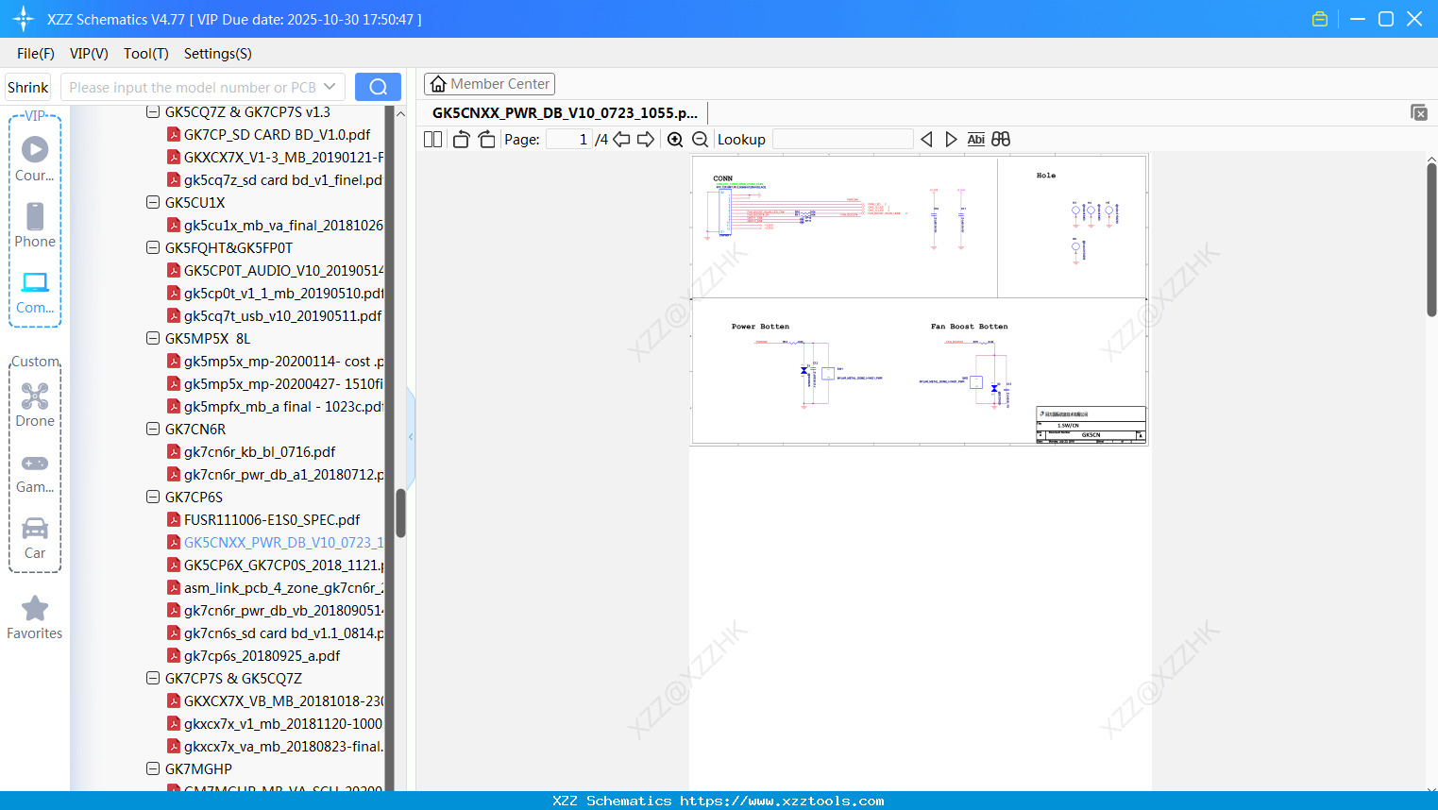Open gk5cu1x_mb_va_final PDF file
Screen dimensions: 1438x810
tap(275, 226)
